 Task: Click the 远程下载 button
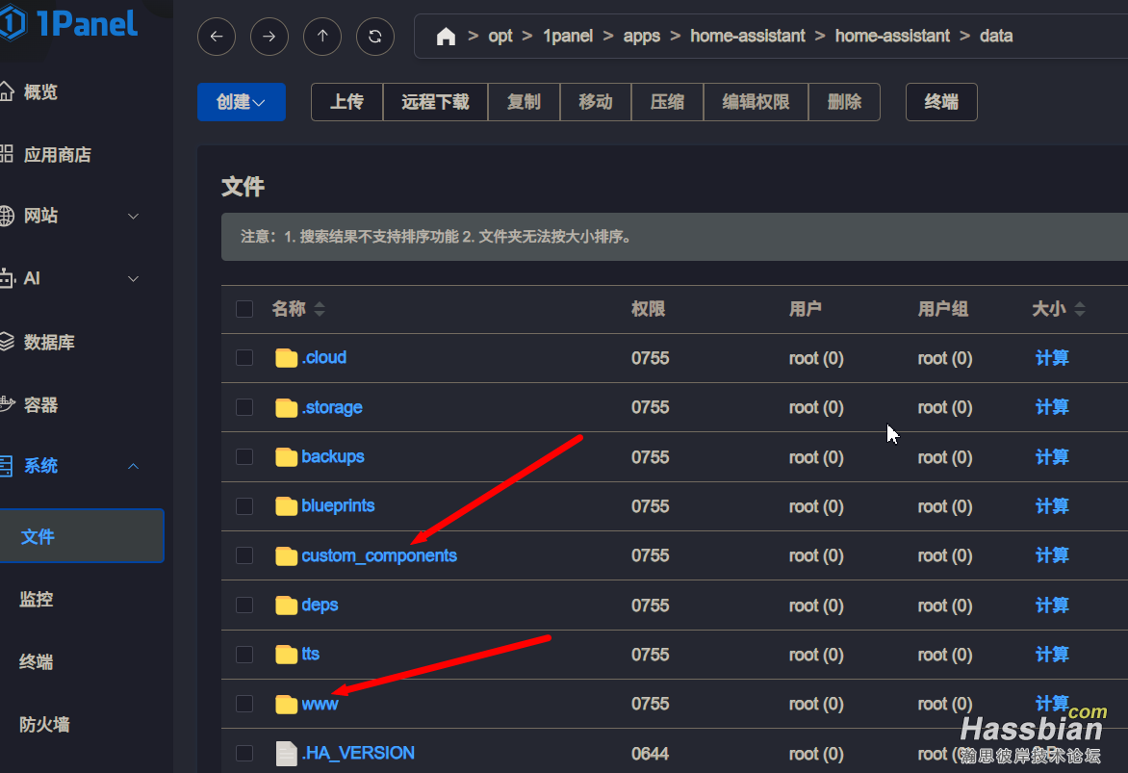(x=435, y=102)
